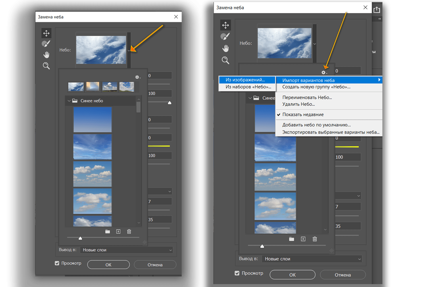Choose Из изображений… from the submenu
The width and height of the screenshot is (431, 287).
pos(245,80)
